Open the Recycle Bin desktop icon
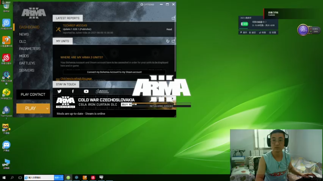This screenshot has height=181, width=323. (x=6, y=7)
